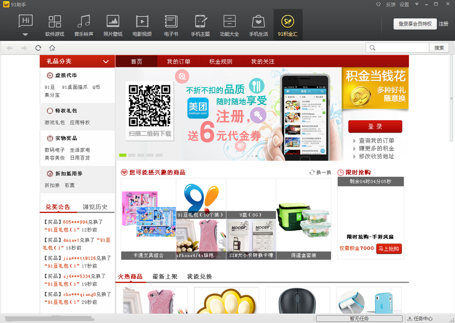
Task: Open the Hi chat icon
Action: (x=25, y=21)
